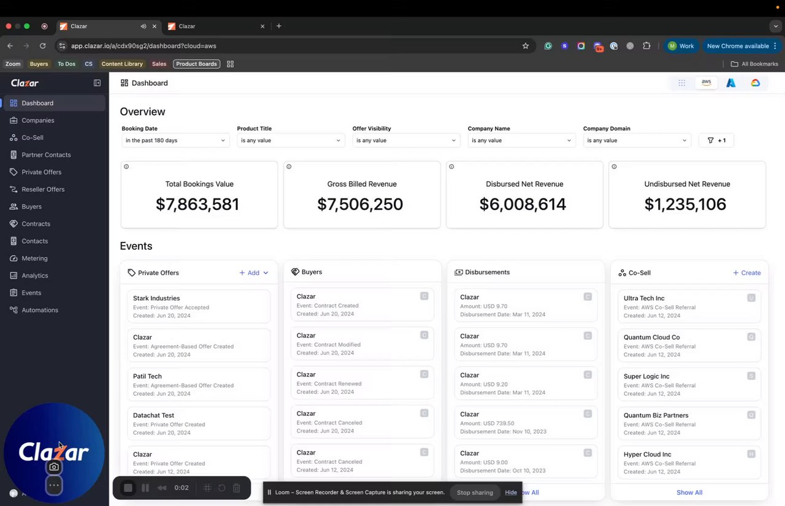Click the Contracts sidebar icon

click(13, 224)
